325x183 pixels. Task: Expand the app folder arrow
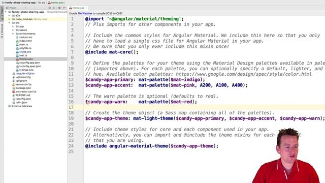point(13,26)
